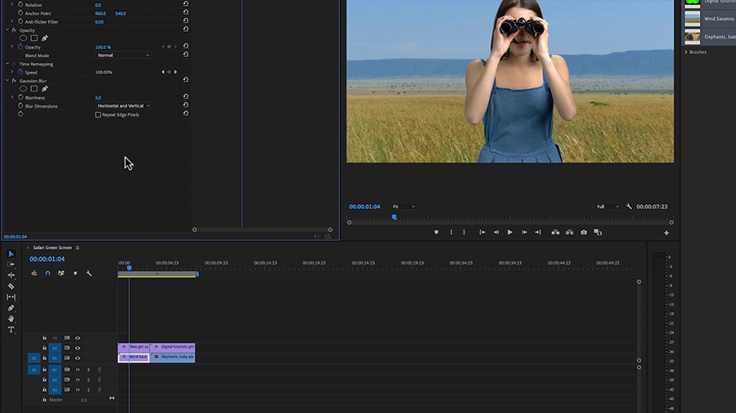Screen dimensions: 736x413
Task: Expand the Brushes folder
Action: pyautogui.click(x=686, y=52)
